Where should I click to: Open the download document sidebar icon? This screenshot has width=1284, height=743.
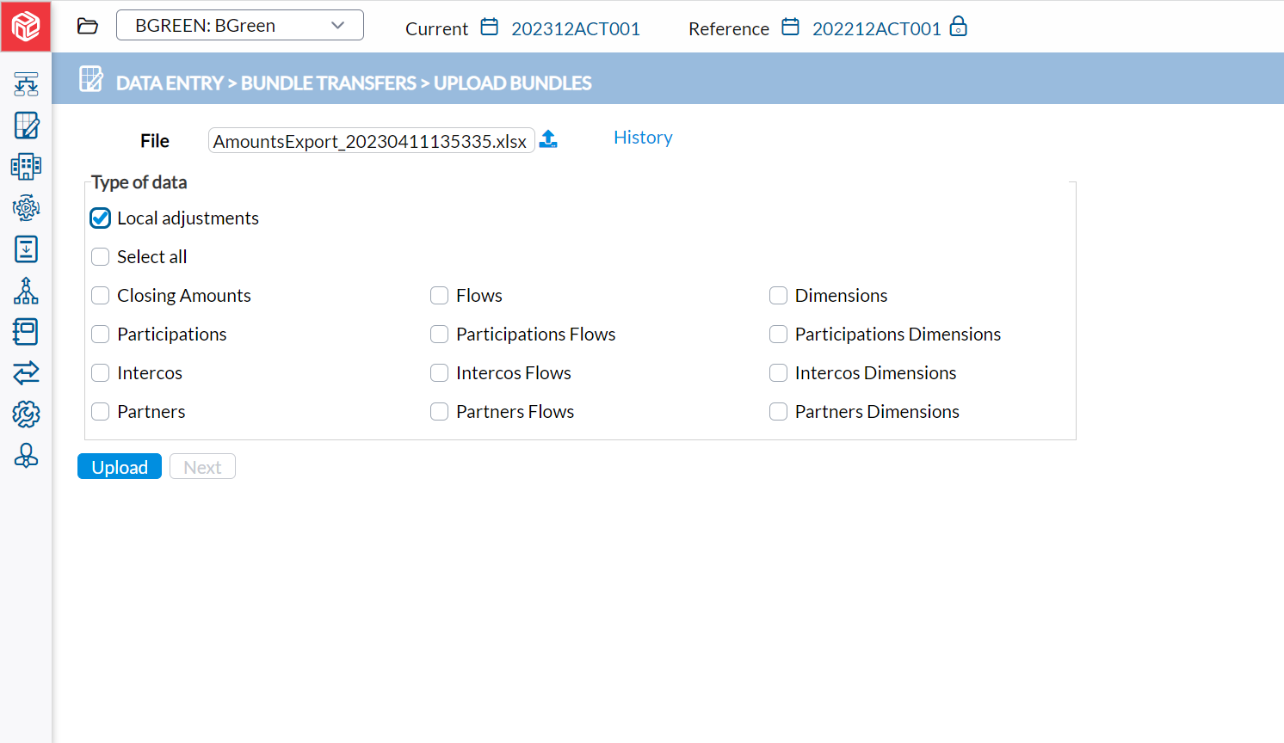point(26,249)
